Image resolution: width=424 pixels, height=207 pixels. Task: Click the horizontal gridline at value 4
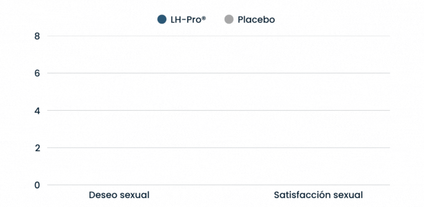point(219,111)
